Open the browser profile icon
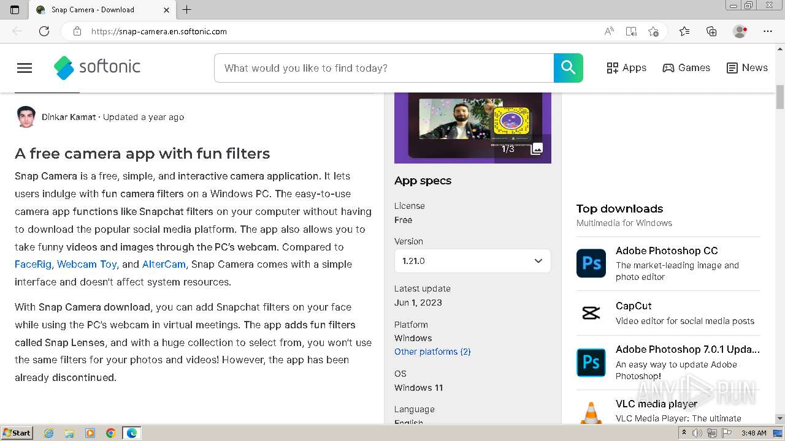This screenshot has height=441, width=785. [x=740, y=31]
